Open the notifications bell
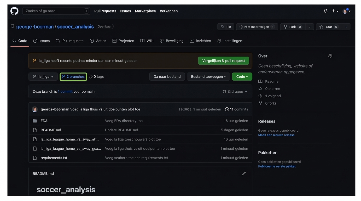This screenshot has height=201, width=361. [x=325, y=11]
